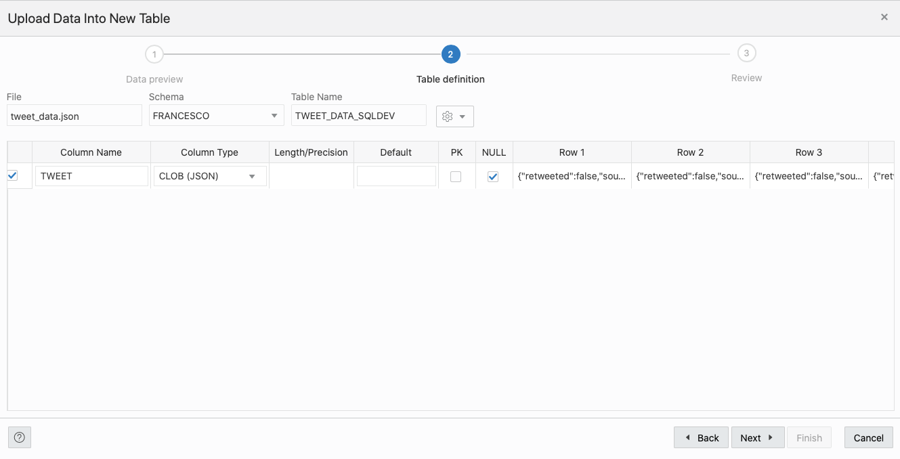The height and width of the screenshot is (459, 900).
Task: Click the Row 3 JSON preview cell
Action: (x=809, y=176)
